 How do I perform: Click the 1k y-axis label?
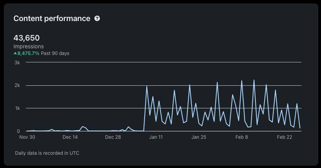coord(18,108)
